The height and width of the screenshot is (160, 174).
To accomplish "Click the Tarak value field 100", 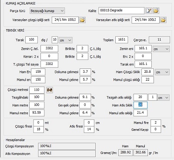I will [31, 40].
